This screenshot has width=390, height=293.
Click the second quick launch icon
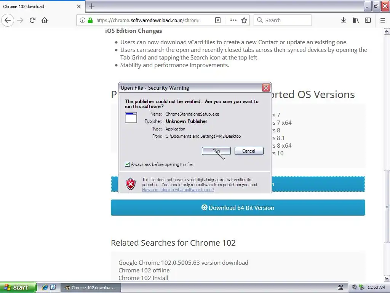(53, 287)
